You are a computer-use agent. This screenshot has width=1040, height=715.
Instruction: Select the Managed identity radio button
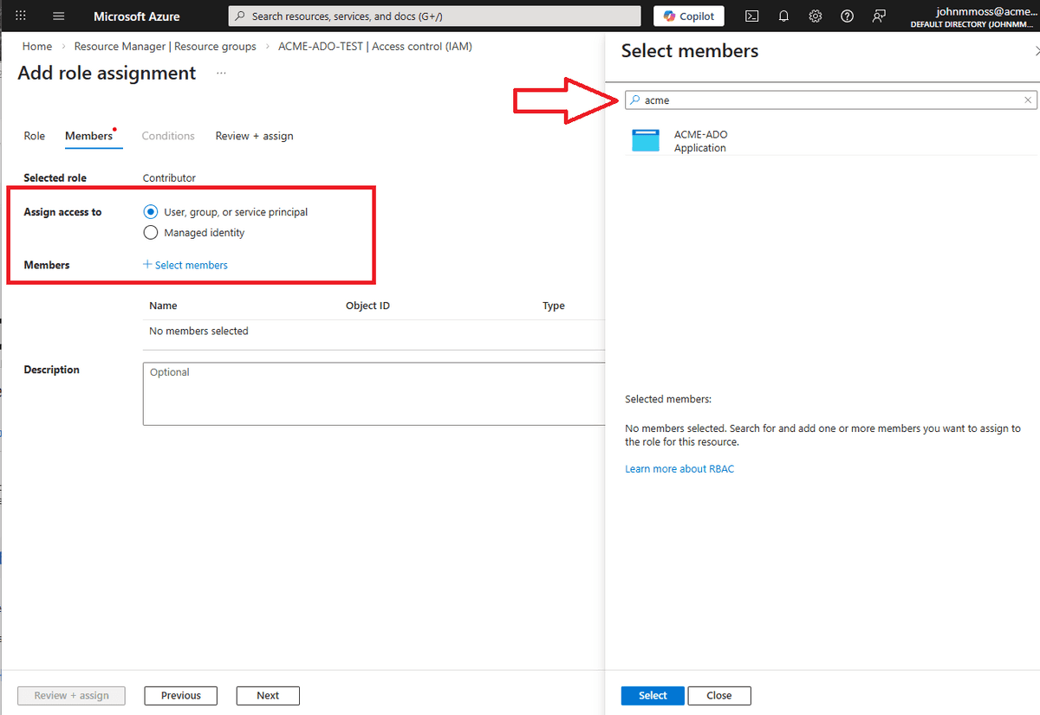coord(150,232)
